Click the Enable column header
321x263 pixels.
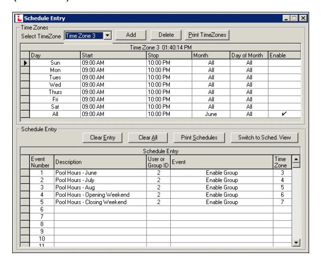[x=284, y=55]
